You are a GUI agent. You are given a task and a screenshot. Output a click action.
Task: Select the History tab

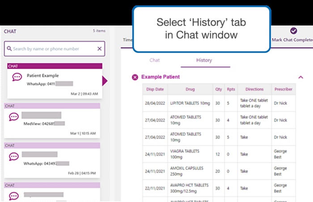(204, 60)
